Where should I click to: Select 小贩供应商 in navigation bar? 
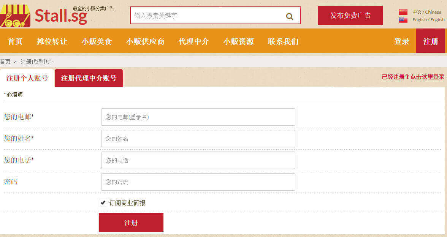[x=145, y=41]
